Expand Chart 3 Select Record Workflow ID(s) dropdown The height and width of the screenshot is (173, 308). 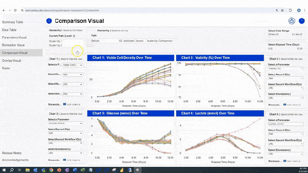tap(65, 143)
